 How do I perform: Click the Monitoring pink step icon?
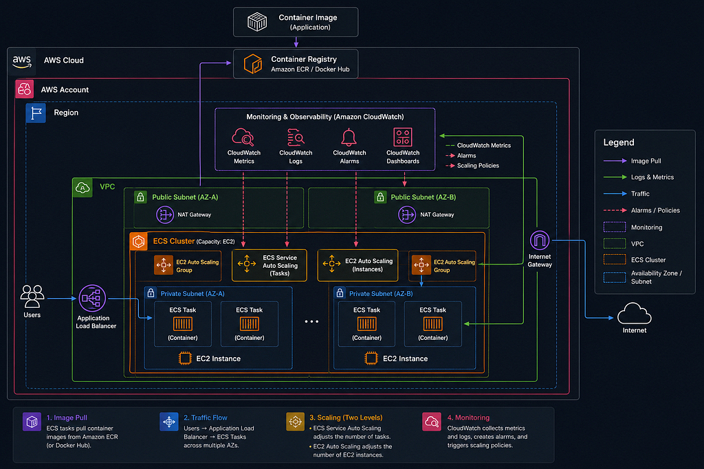coord(432,422)
